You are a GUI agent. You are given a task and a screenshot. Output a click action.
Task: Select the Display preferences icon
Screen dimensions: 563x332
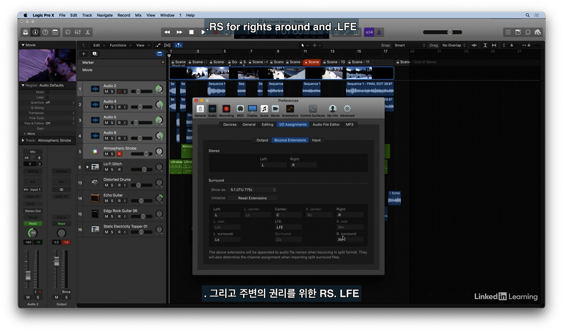tap(252, 110)
